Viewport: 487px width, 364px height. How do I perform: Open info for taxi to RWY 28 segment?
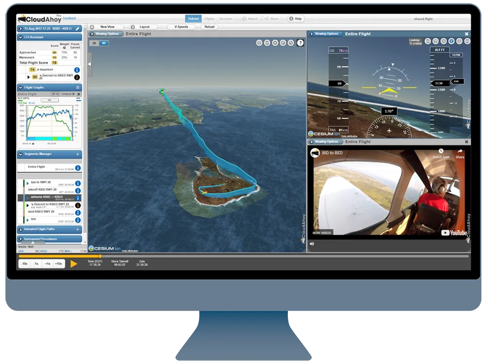tap(78, 183)
